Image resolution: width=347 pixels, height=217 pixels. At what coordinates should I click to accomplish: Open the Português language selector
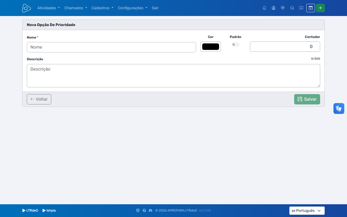[307, 211]
